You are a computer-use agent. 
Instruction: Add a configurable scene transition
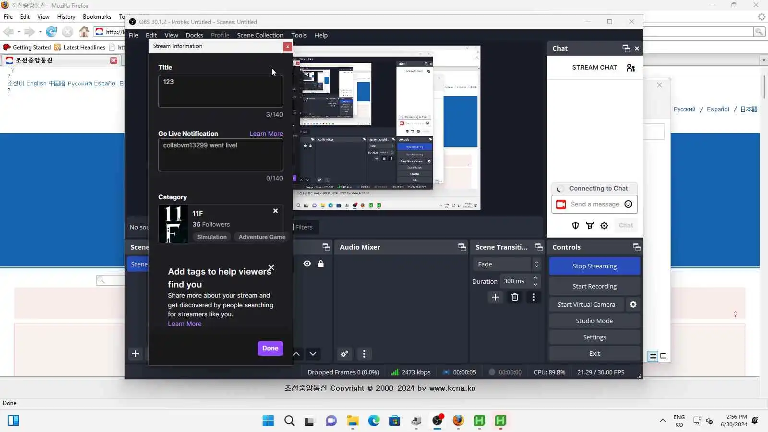click(x=495, y=298)
